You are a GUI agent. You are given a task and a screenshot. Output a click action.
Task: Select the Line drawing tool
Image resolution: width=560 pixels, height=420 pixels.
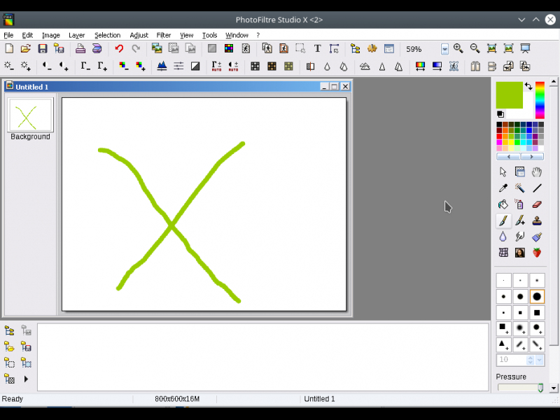[537, 188]
